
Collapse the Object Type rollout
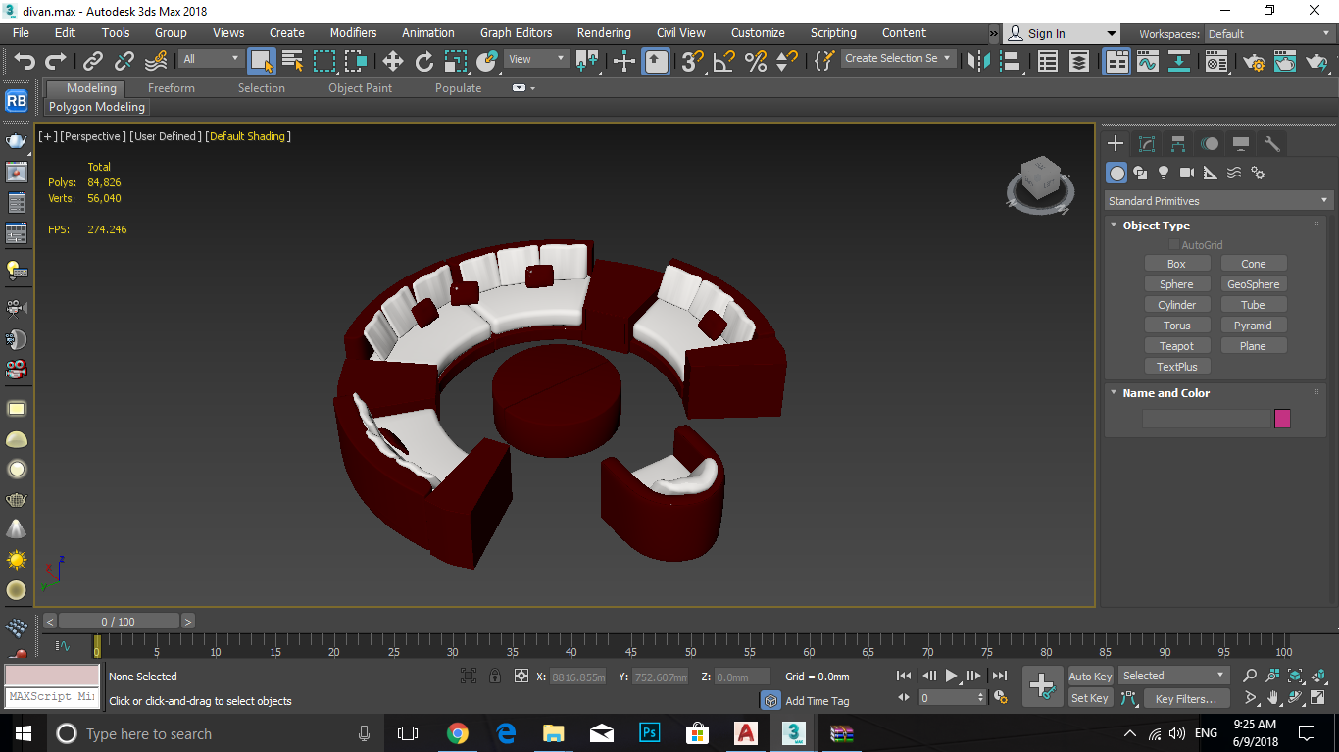[x=1156, y=226]
